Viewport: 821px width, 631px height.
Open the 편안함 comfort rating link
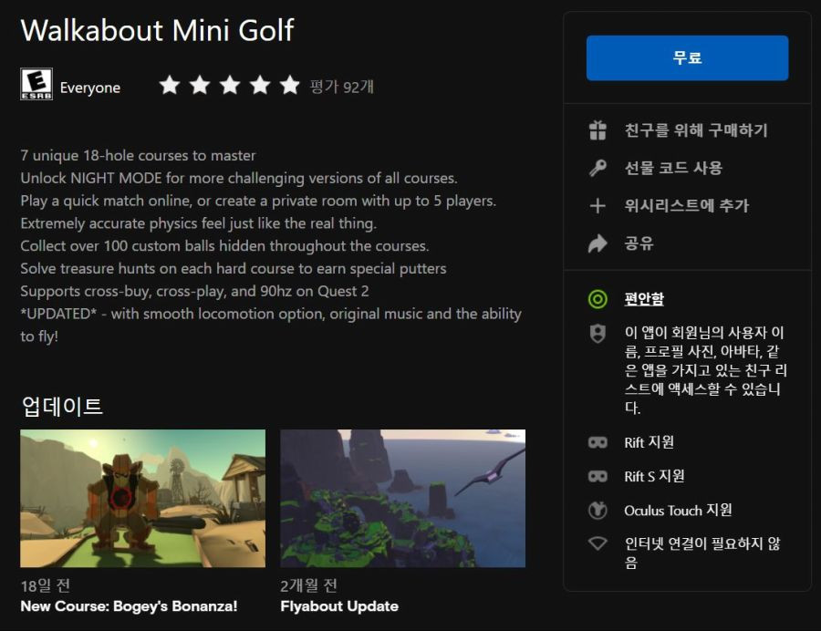(x=644, y=299)
